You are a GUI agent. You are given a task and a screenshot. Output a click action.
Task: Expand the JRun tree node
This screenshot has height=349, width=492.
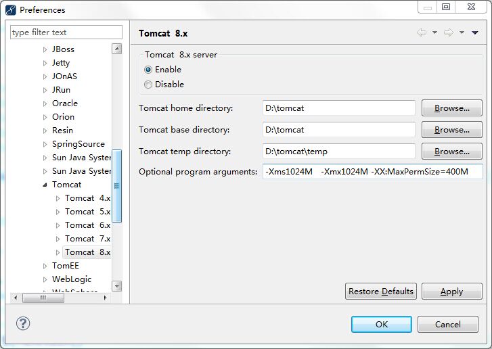pyautogui.click(x=45, y=90)
